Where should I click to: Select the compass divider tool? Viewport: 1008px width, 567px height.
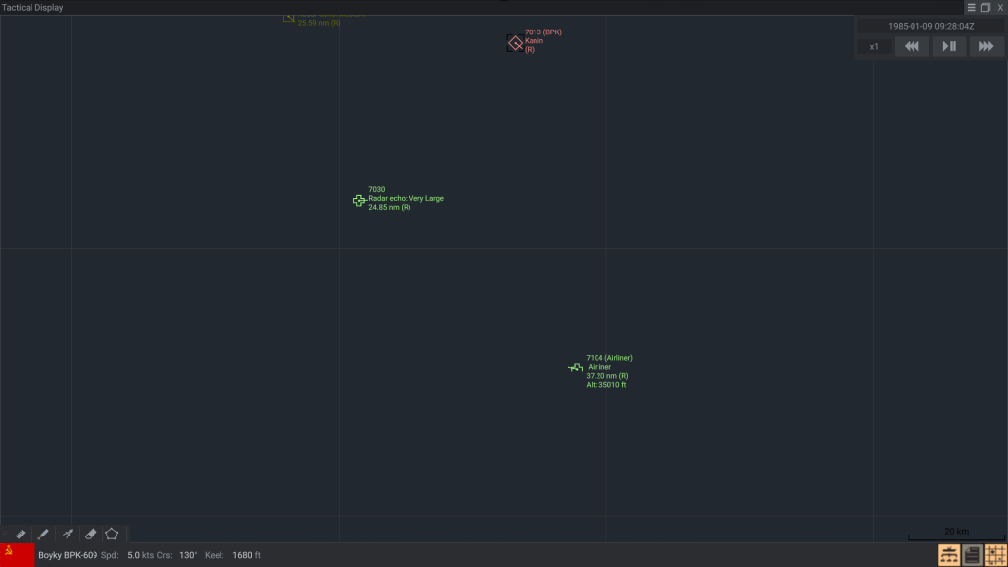click(67, 534)
